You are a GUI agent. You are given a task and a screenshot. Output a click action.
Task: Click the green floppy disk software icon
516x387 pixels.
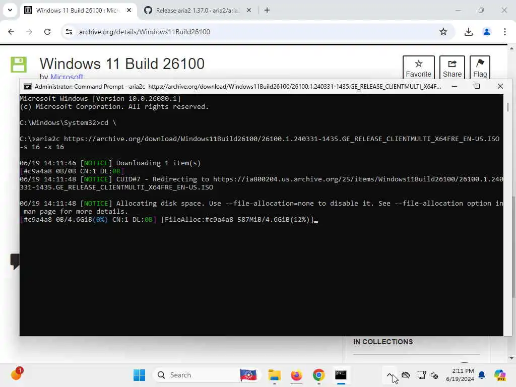[x=19, y=64]
